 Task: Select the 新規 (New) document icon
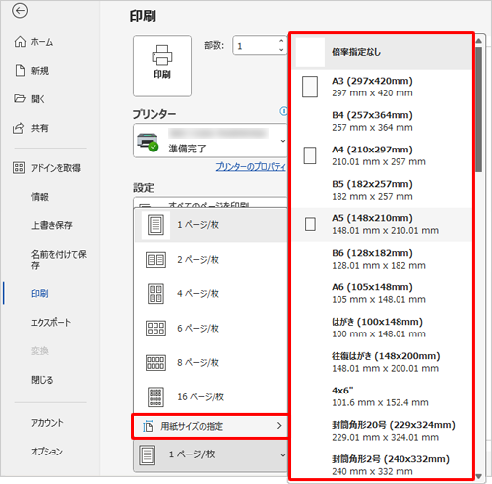pyautogui.click(x=20, y=70)
